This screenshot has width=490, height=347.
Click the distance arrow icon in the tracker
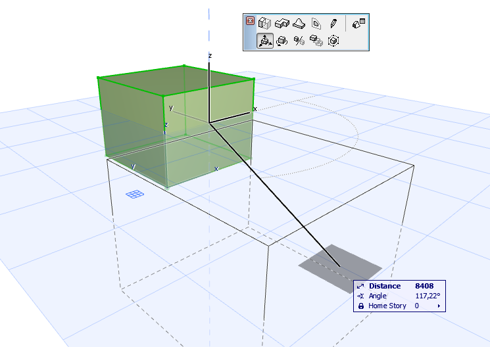[x=360, y=286]
